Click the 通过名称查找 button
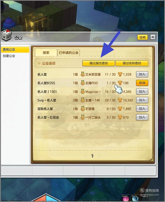 pyautogui.click(x=132, y=63)
